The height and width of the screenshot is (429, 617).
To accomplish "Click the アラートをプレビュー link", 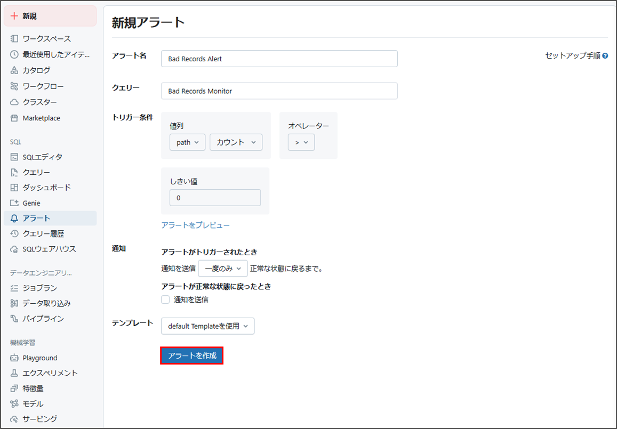I will (195, 225).
